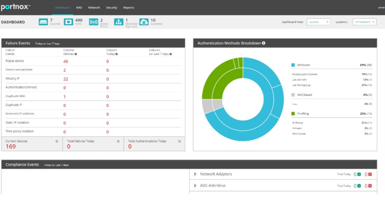Click Mini Goose legend entry
The height and width of the screenshot is (217, 385).
(299, 134)
